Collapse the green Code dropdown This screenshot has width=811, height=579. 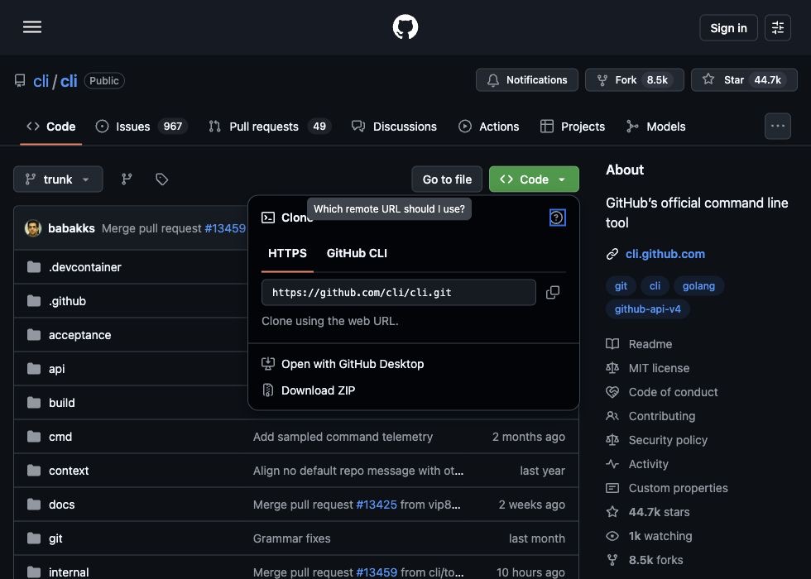click(534, 179)
